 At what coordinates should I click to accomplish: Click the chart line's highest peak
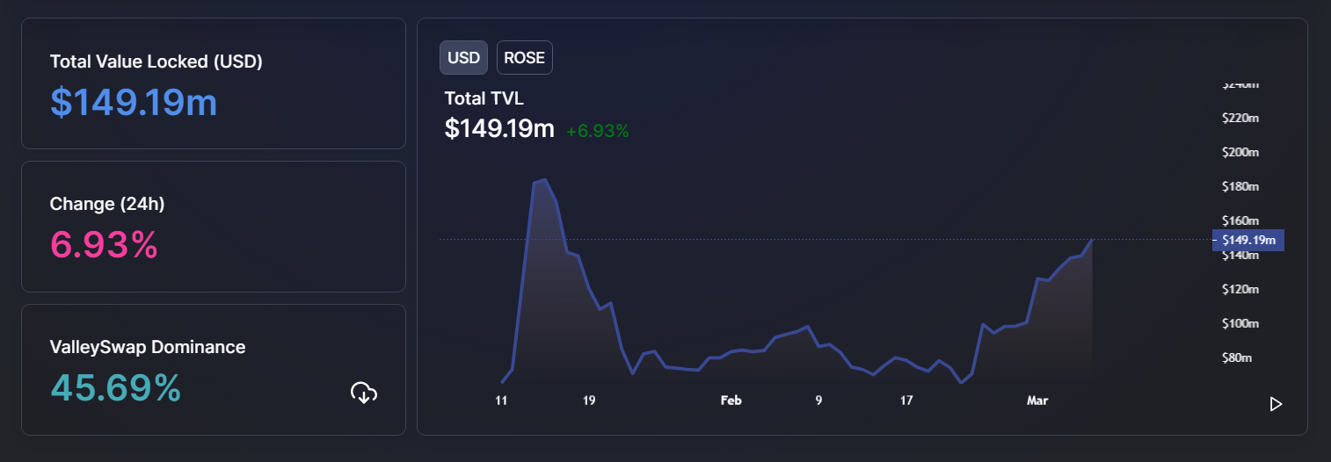click(x=545, y=180)
